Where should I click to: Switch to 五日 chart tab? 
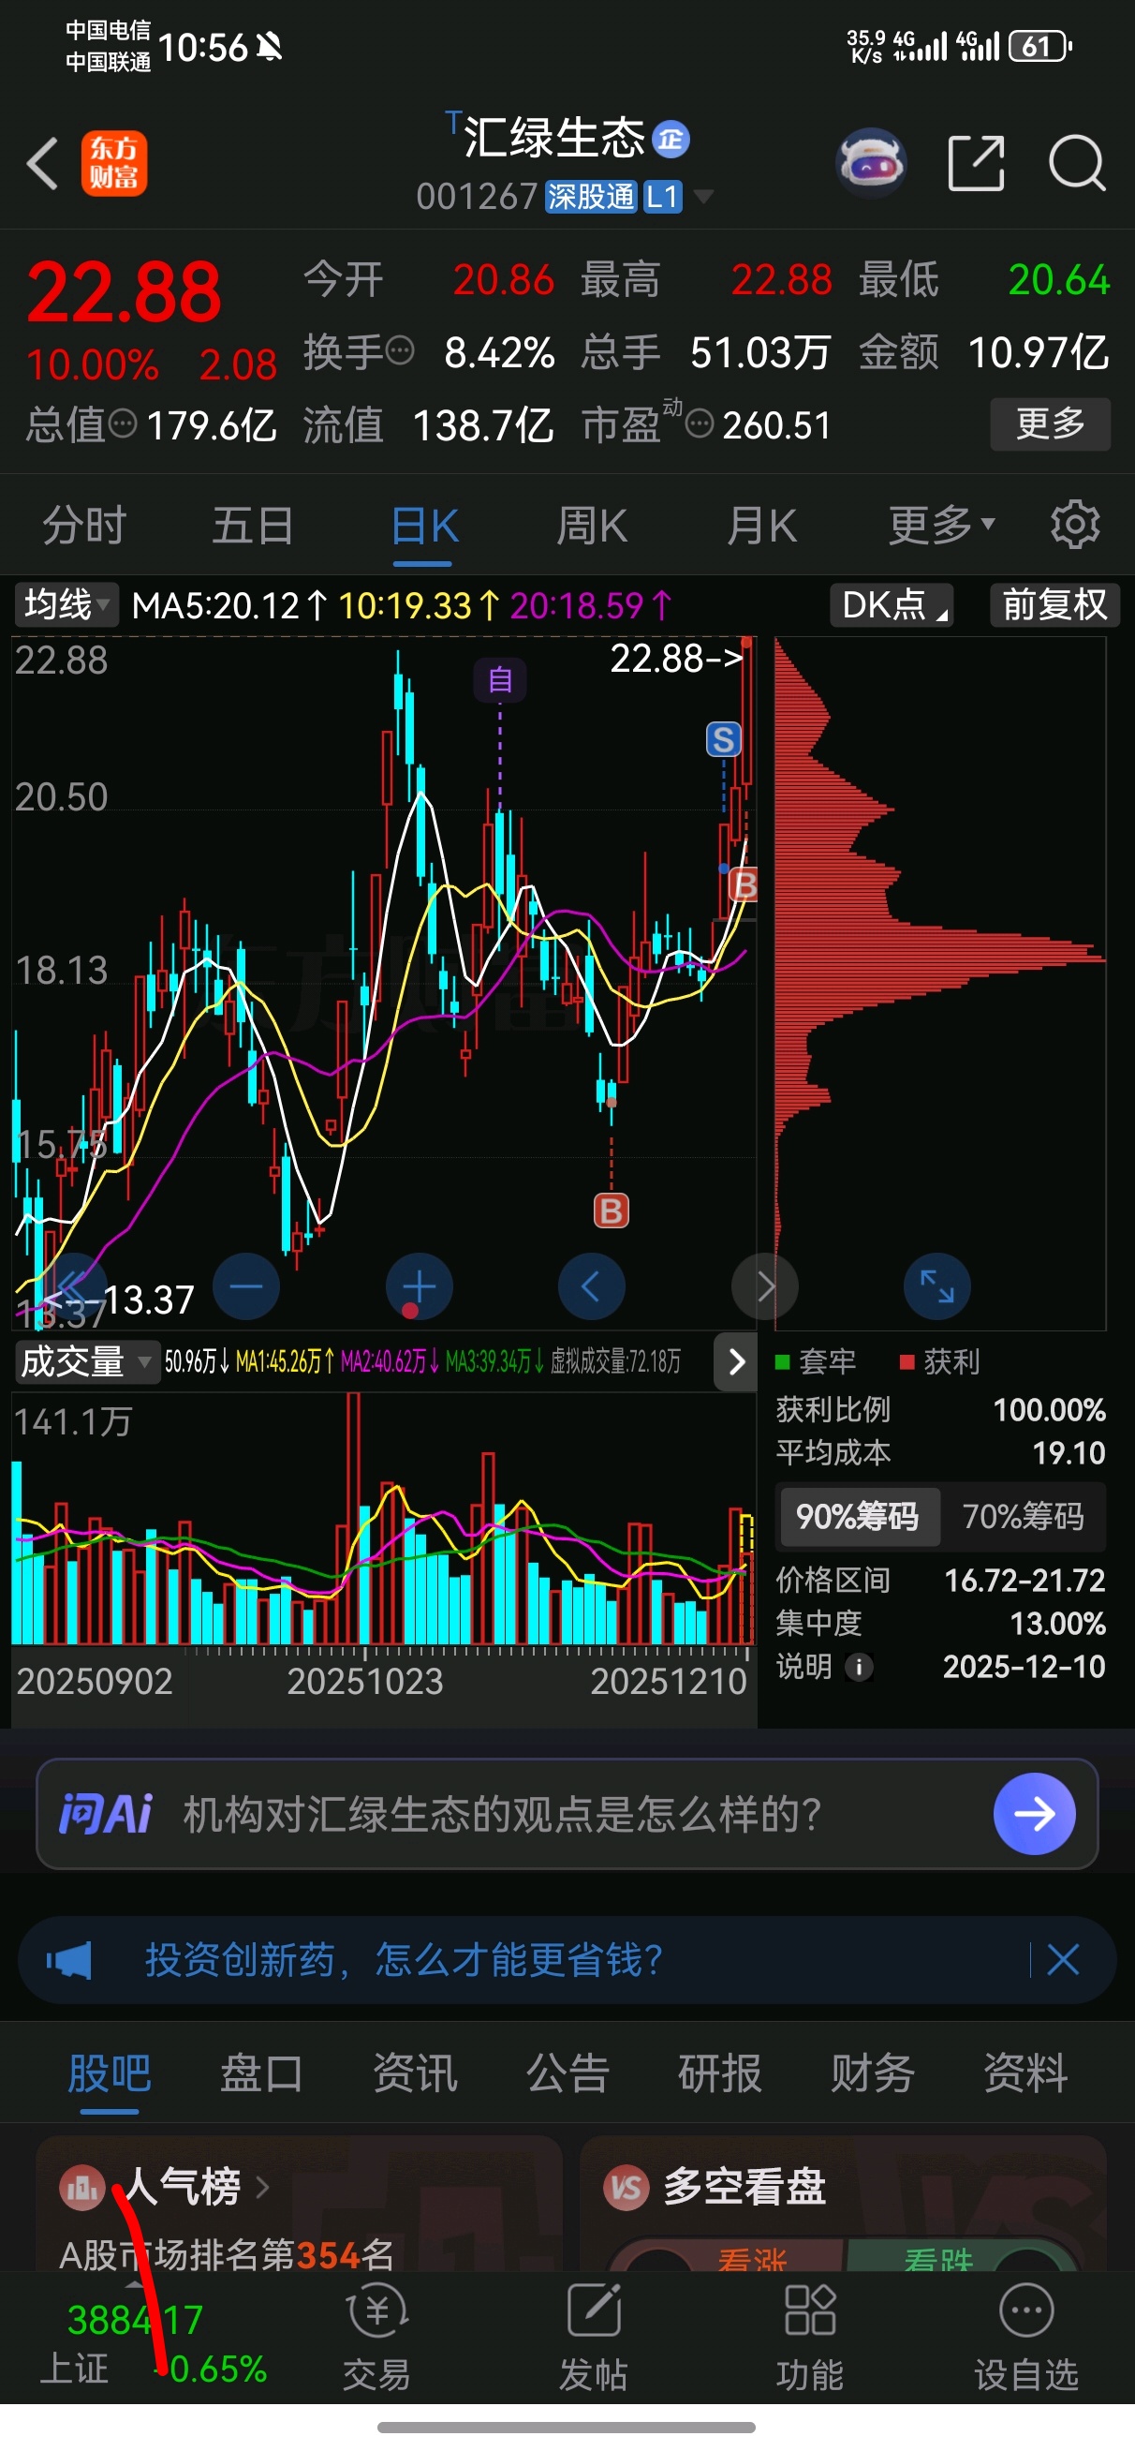252,525
